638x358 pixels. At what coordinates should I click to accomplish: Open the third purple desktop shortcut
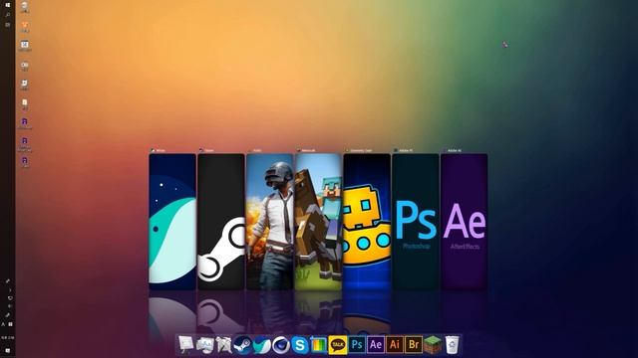click(24, 161)
